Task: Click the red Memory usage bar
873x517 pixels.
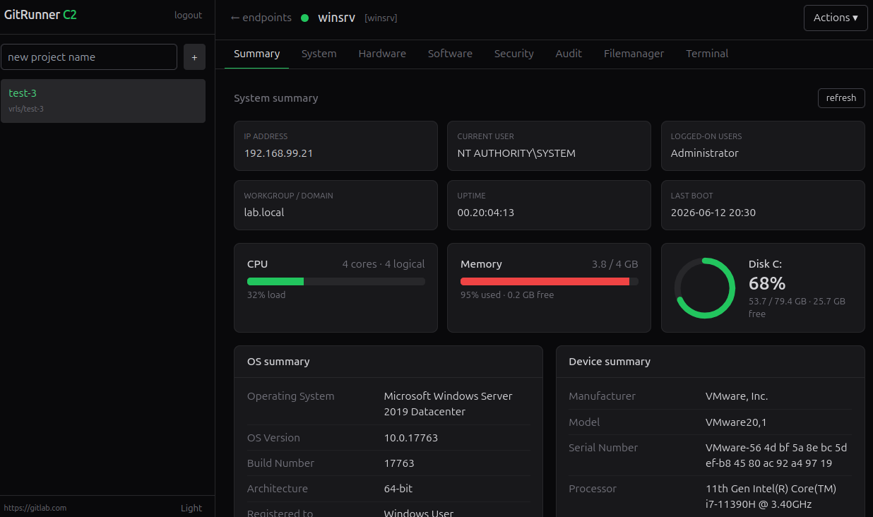Action: tap(550, 281)
